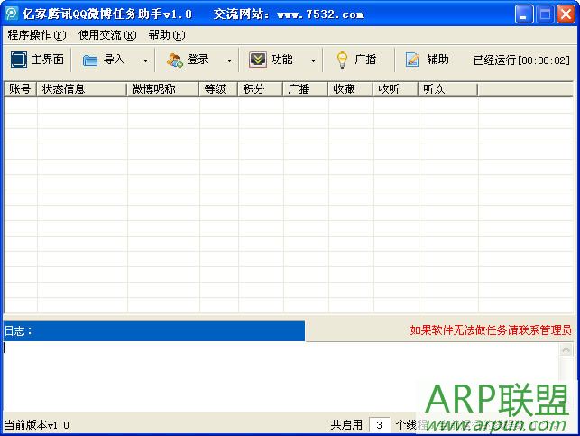Open the 帮助 menu
This screenshot has height=436, width=580.
(167, 35)
